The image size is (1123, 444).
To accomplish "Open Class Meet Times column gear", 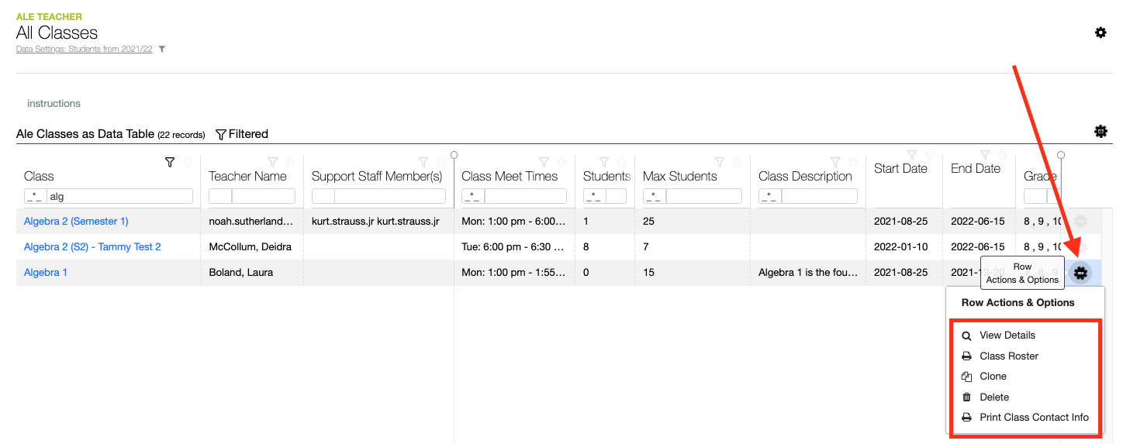I will pos(561,162).
